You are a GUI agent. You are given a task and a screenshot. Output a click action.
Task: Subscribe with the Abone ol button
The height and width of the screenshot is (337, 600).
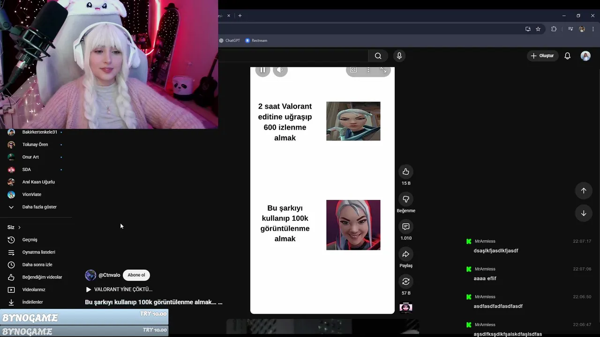coord(136,275)
